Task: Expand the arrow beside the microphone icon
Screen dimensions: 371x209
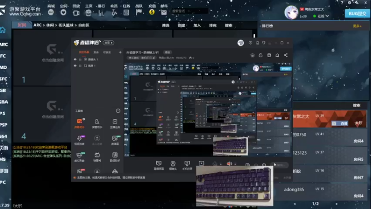Action: coord(221,164)
